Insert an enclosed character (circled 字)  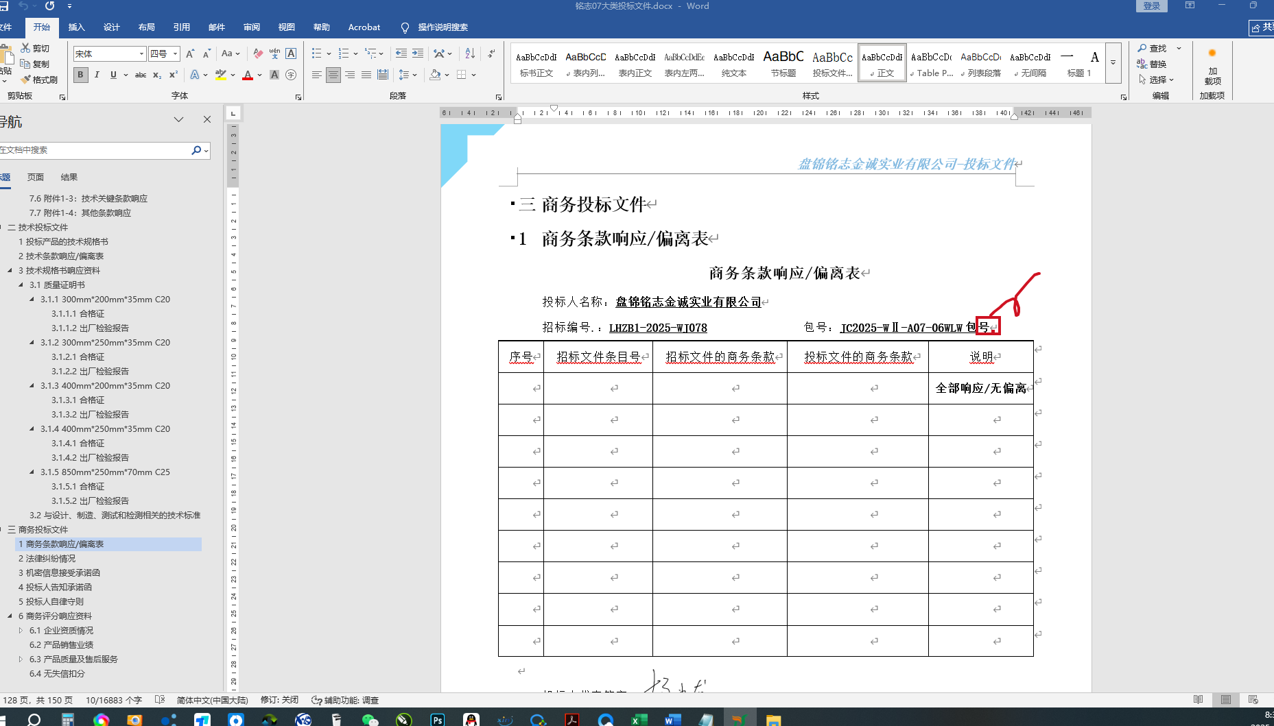pyautogui.click(x=291, y=75)
